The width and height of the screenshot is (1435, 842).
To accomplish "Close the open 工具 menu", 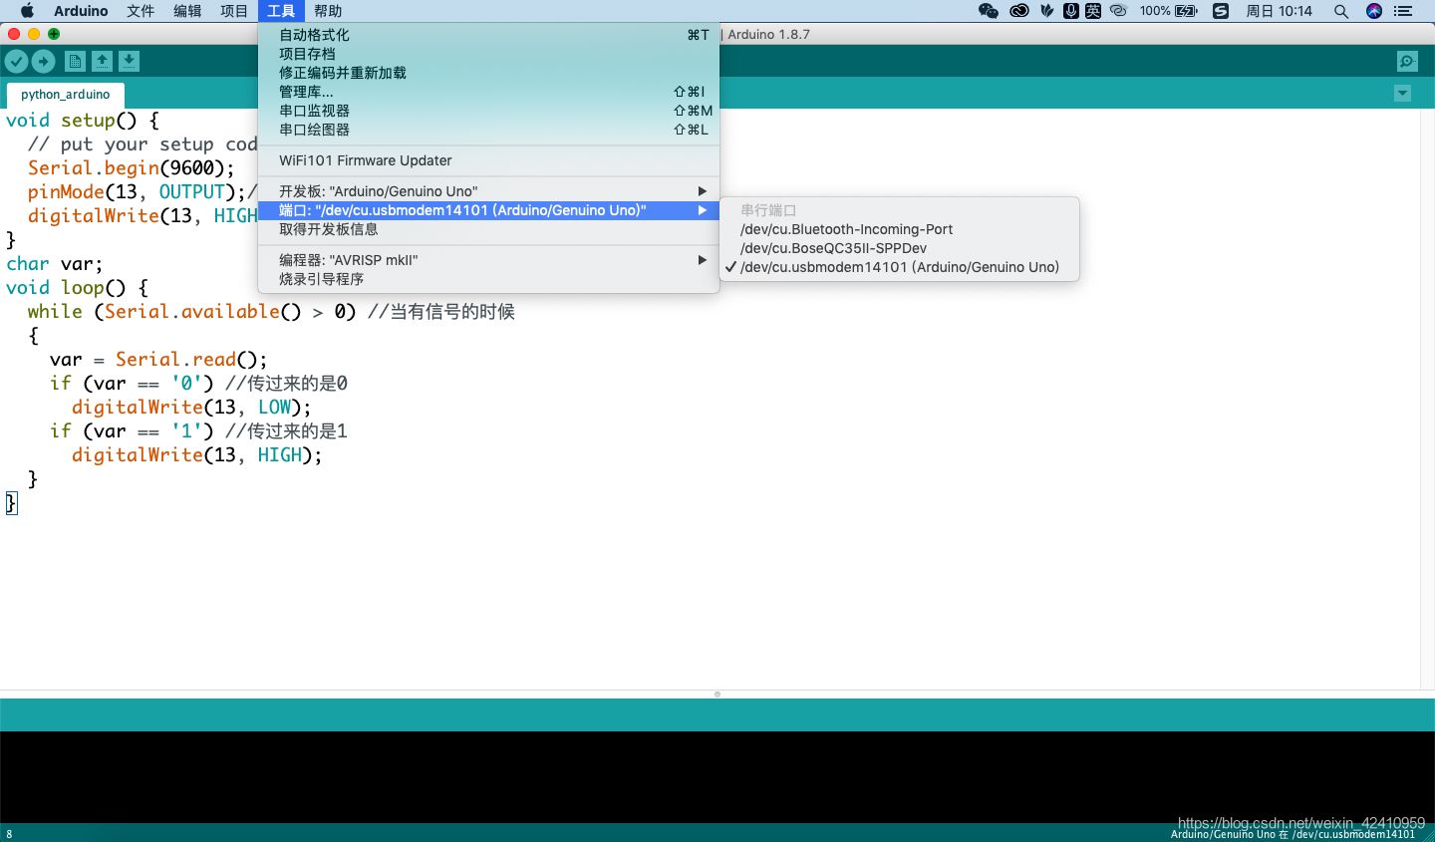I will 281,11.
